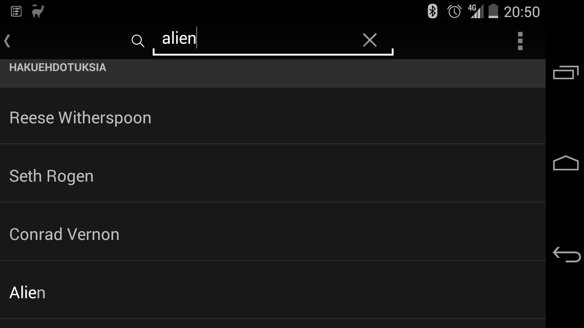This screenshot has height=328, width=584.
Task: Tap the magnifying glass search icon
Action: [138, 41]
